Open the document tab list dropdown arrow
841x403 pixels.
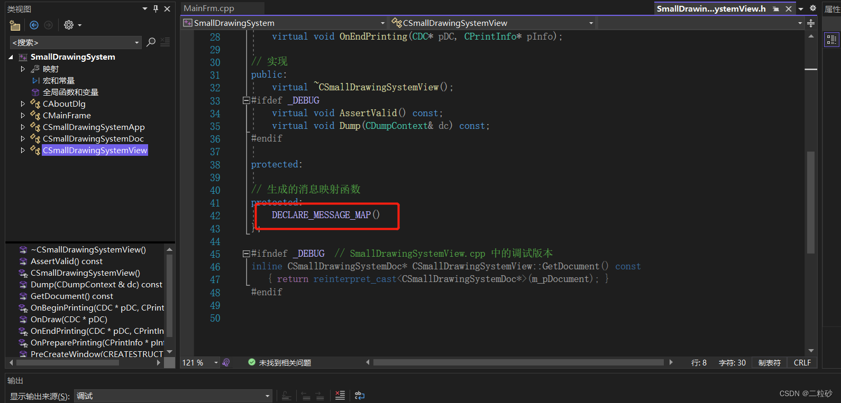[801, 9]
